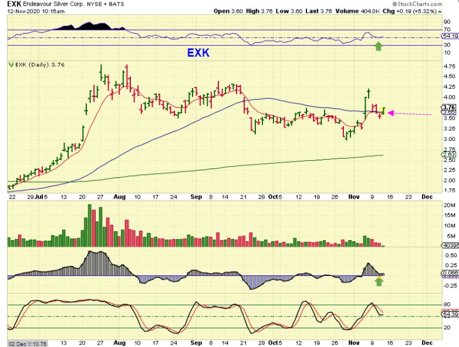Click the Open 3.60 quote value
Viewport: 459px width, 347px height.
(x=228, y=11)
